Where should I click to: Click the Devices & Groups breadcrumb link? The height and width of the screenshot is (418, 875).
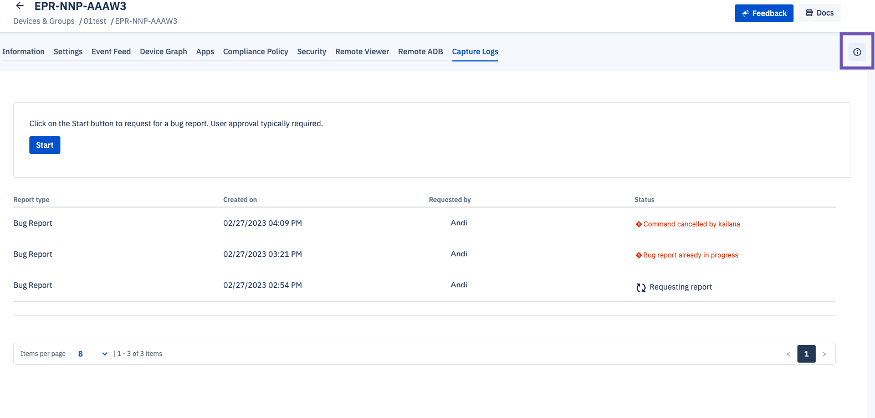coord(44,21)
